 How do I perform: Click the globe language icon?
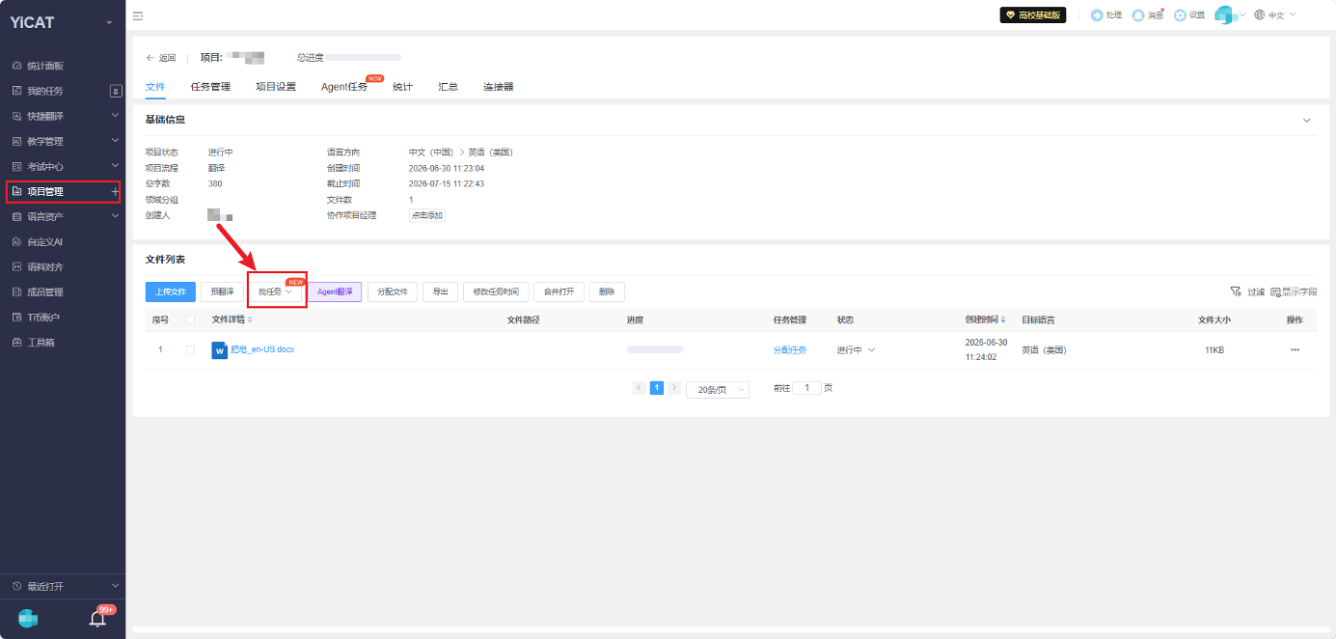point(1260,15)
